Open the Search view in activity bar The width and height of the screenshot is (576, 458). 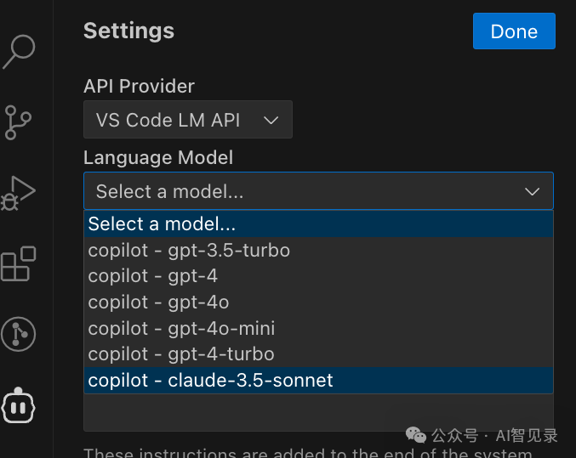tap(19, 51)
